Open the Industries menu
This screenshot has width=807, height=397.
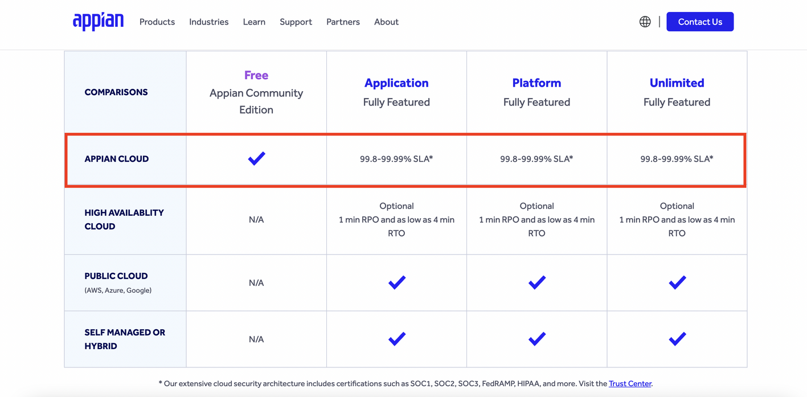click(x=208, y=22)
